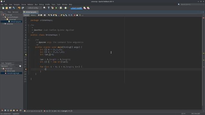Click the orange Undo arrow icon
The height and width of the screenshot is (115, 205).
pyautogui.click(x=19, y=8)
